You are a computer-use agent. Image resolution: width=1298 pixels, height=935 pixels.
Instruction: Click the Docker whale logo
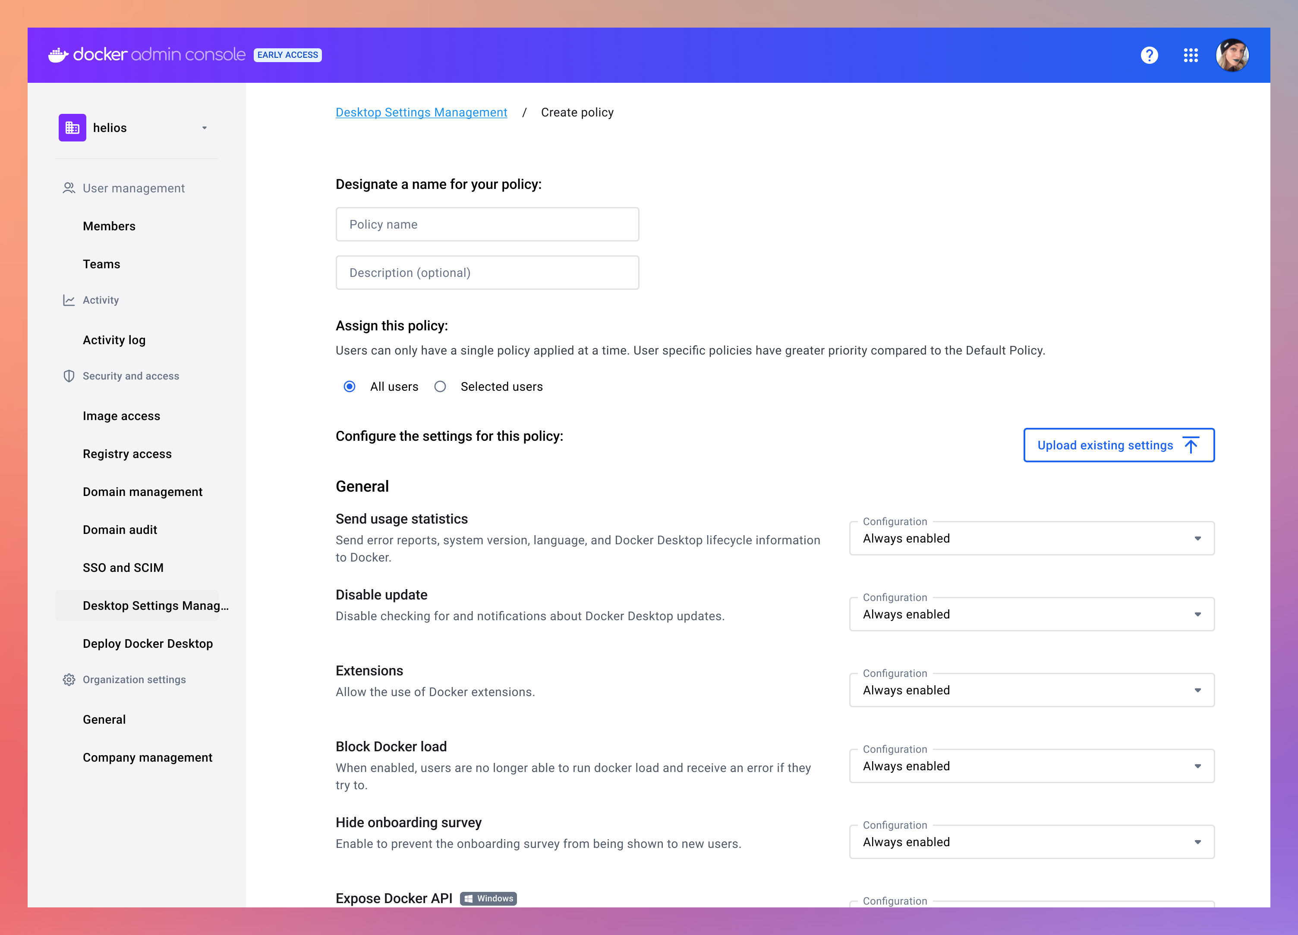pyautogui.click(x=58, y=55)
